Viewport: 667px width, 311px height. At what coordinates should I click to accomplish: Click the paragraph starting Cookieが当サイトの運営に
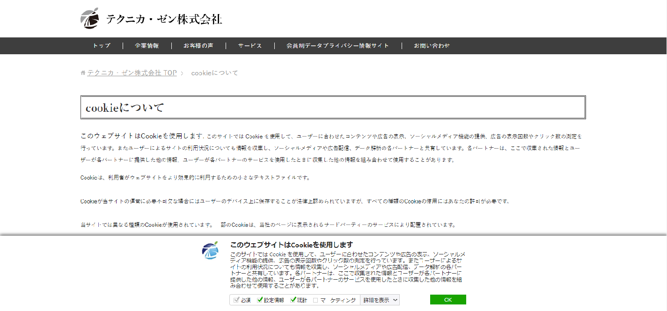coord(295,201)
